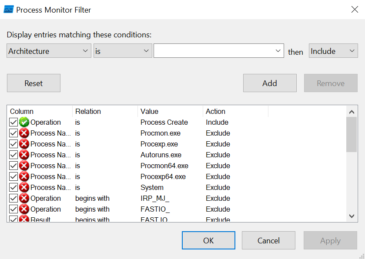Image resolution: width=365 pixels, height=259 pixels.
Task: Click red exclude icon on FASTIO_ row
Action: [24, 209]
